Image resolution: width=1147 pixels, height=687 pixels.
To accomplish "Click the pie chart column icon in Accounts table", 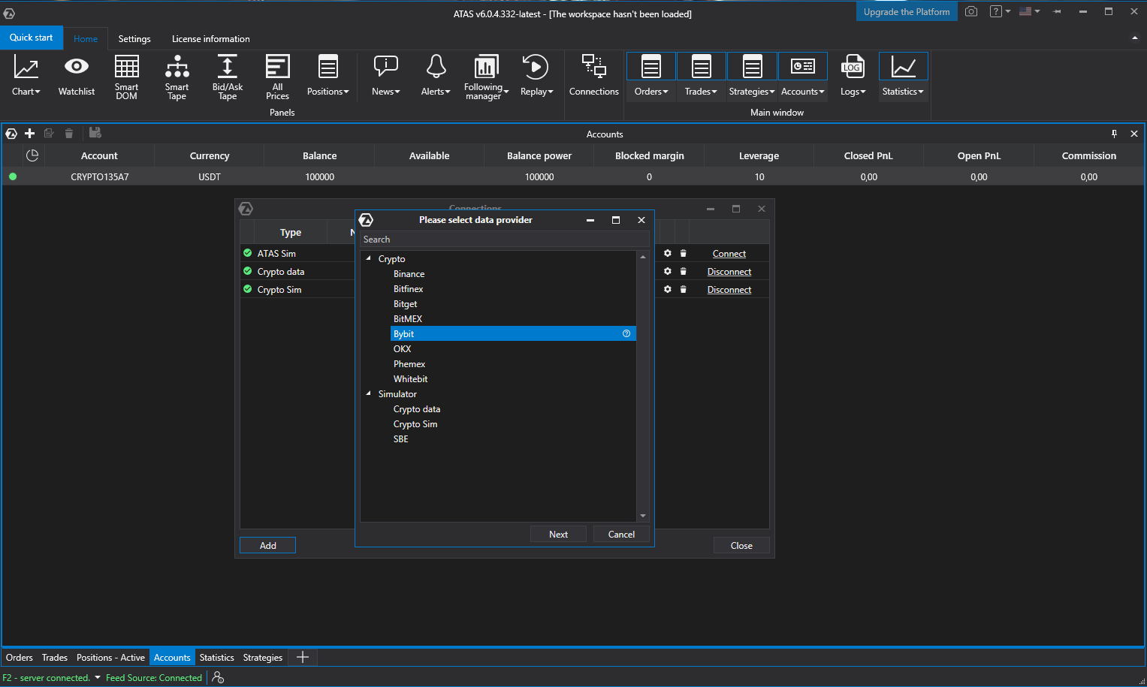I will coord(32,155).
